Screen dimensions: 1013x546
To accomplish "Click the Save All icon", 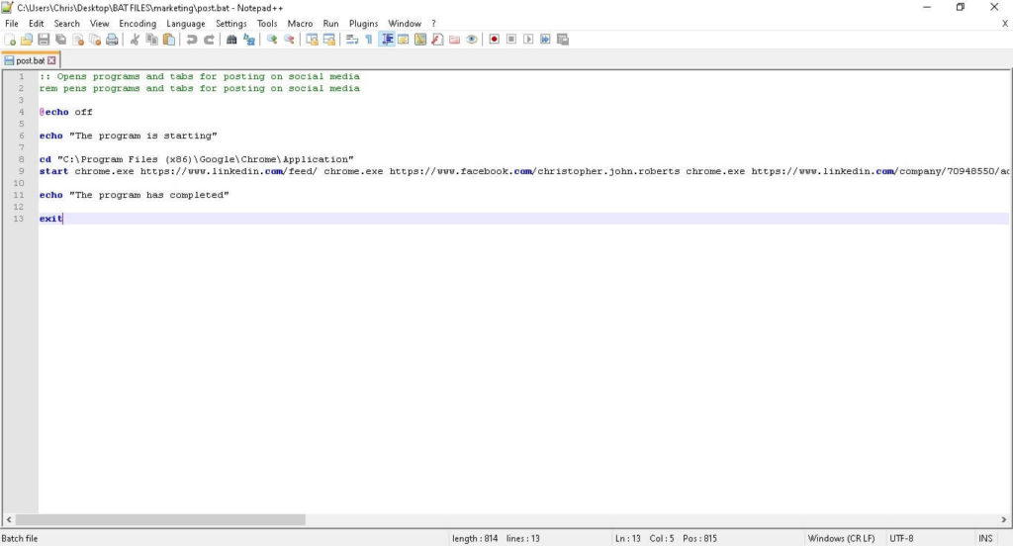I will coord(60,40).
